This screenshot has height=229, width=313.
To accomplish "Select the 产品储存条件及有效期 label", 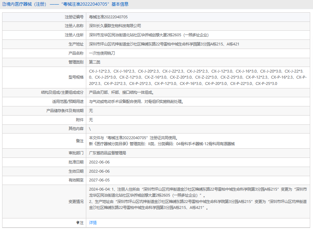I will 65,111.
